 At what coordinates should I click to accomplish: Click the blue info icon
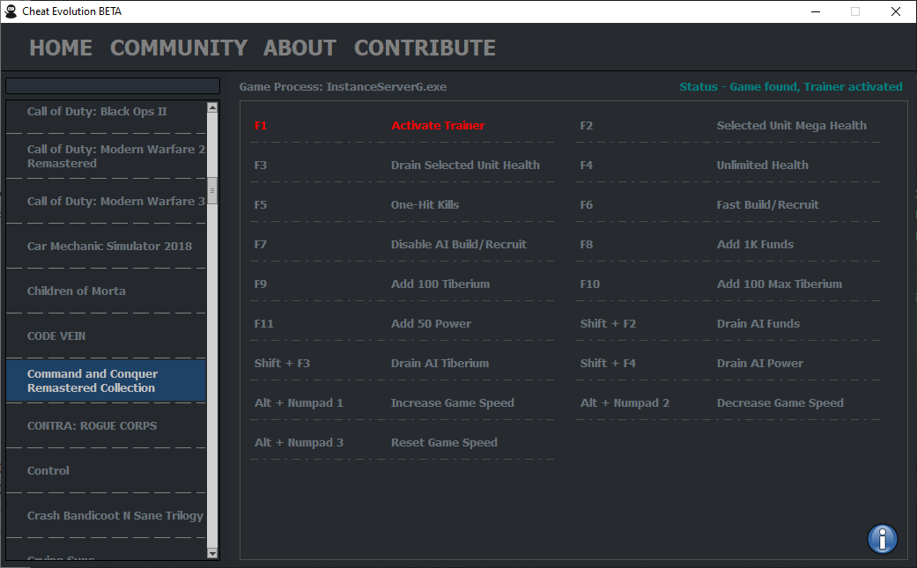pyautogui.click(x=882, y=538)
